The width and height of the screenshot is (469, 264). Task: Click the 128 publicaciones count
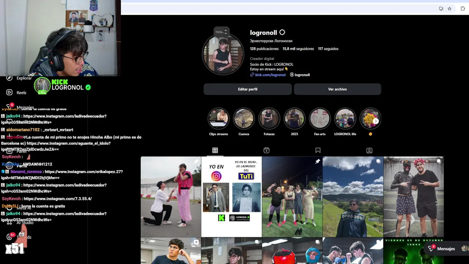point(264,49)
